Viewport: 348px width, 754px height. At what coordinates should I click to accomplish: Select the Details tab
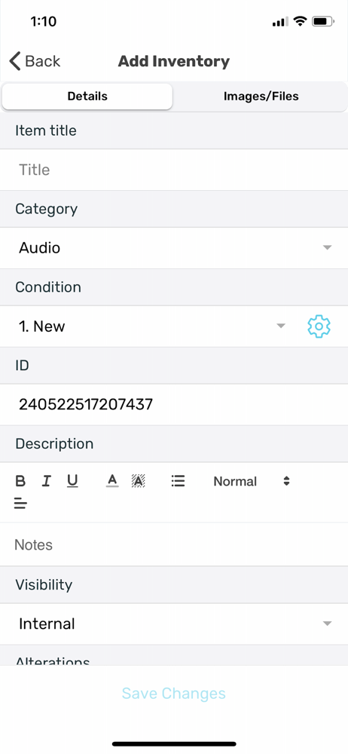(x=87, y=97)
